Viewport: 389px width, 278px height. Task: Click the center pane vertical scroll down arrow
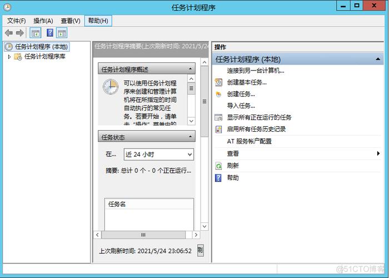205,226
